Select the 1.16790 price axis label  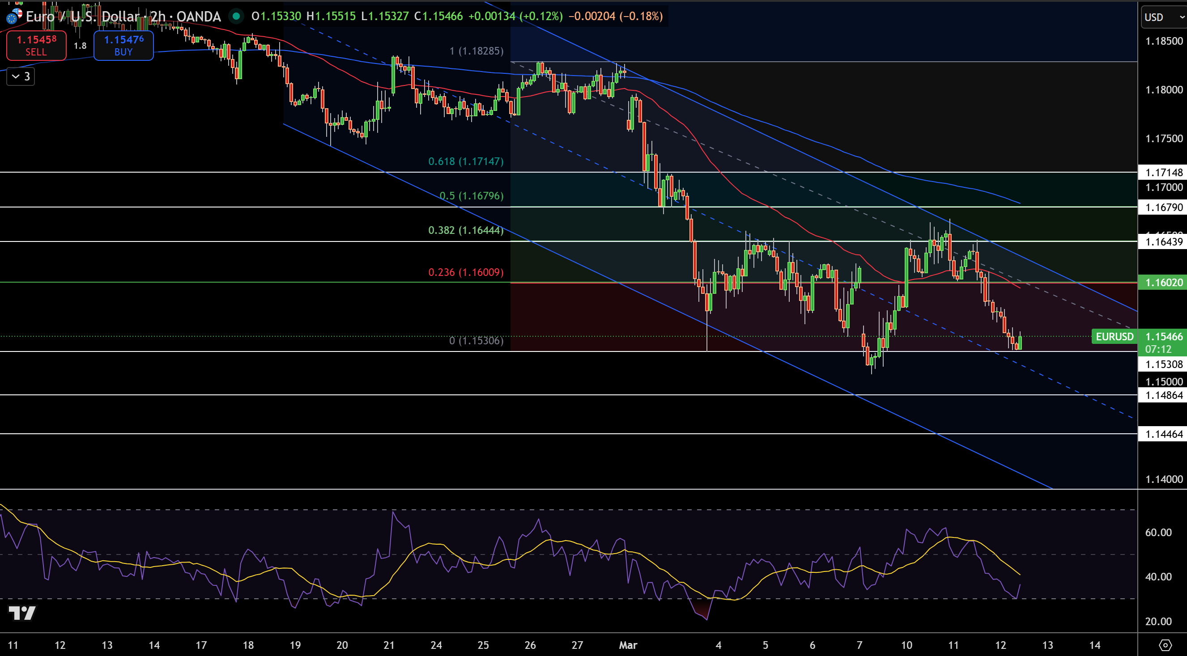click(1163, 207)
